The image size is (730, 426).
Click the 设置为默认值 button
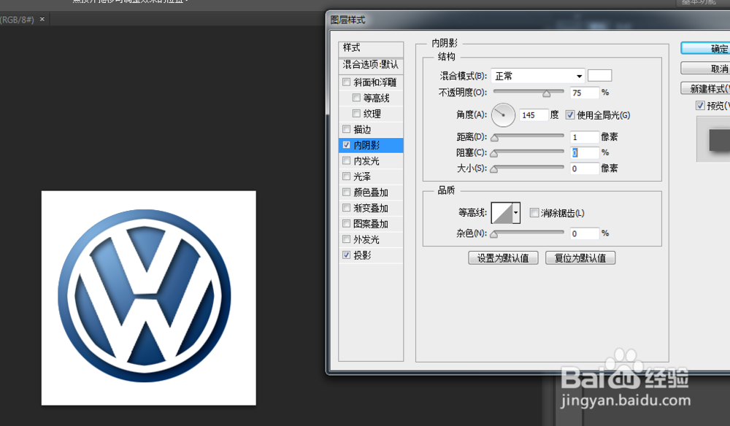coord(503,258)
